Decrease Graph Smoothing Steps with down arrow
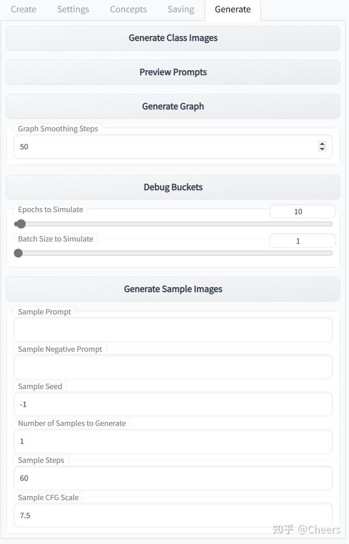The image size is (349, 544). click(322, 149)
